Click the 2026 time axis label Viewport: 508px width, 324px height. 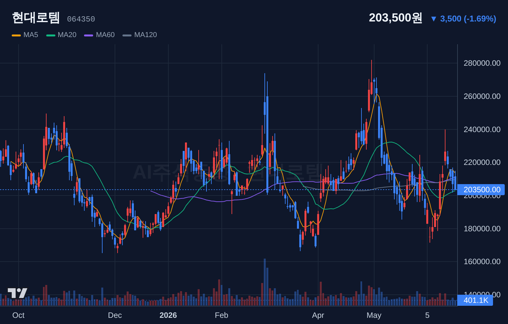coord(168,315)
